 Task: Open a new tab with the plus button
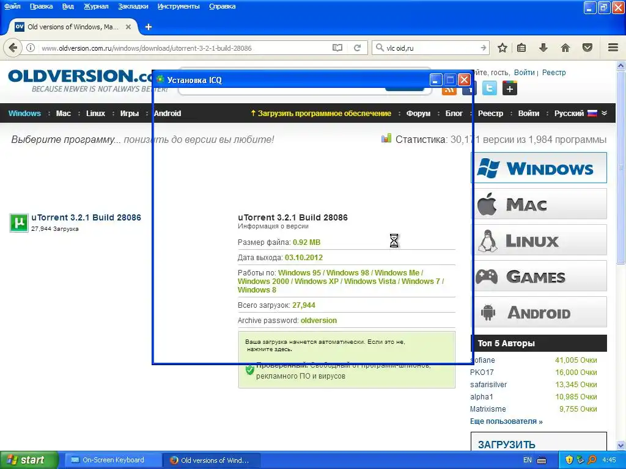pos(149,27)
